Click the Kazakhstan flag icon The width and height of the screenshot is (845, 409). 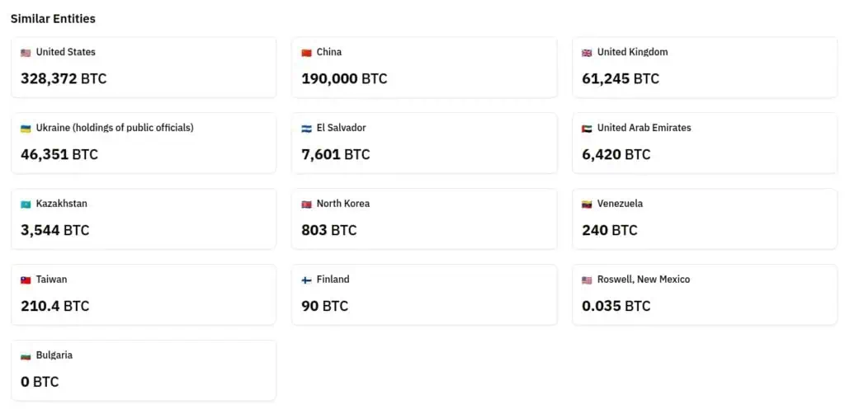26,204
